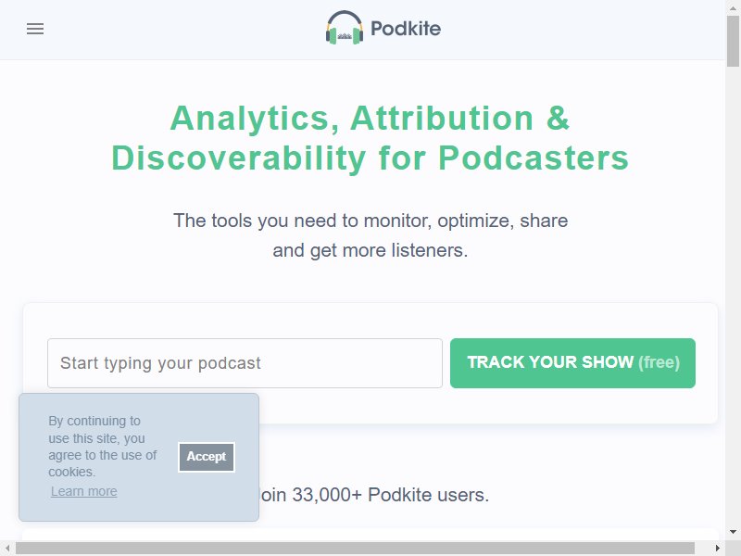The image size is (741, 556).
Task: Accept the cookie notice
Action: point(207,457)
